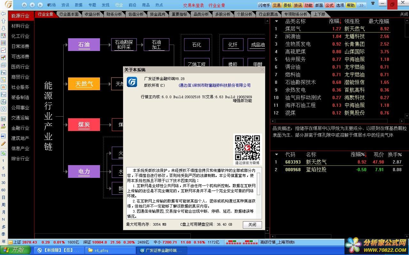Open the 市场 menu
The height and width of the screenshot is (255, 409).
click(51, 5)
